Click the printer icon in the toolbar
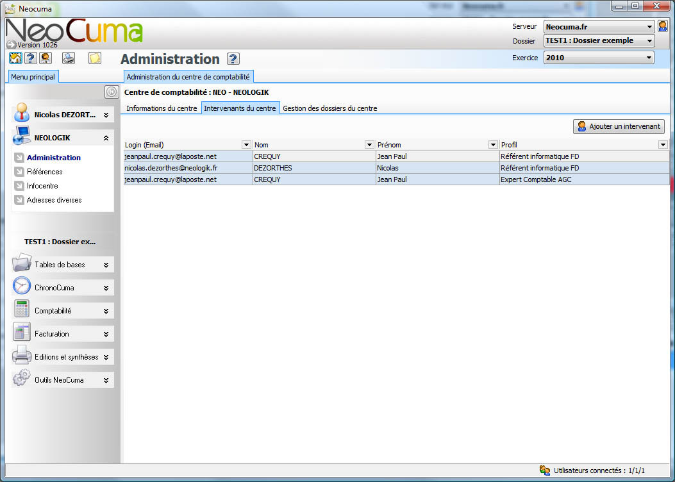This screenshot has width=675, height=482. click(69, 58)
